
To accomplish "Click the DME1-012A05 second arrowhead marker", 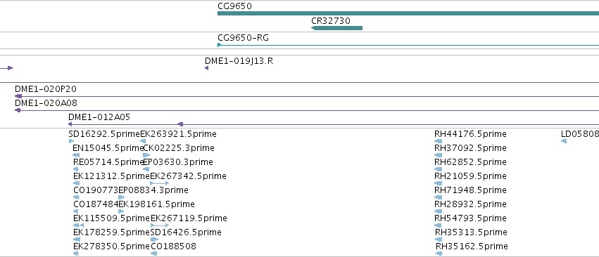I will [x=180, y=124].
